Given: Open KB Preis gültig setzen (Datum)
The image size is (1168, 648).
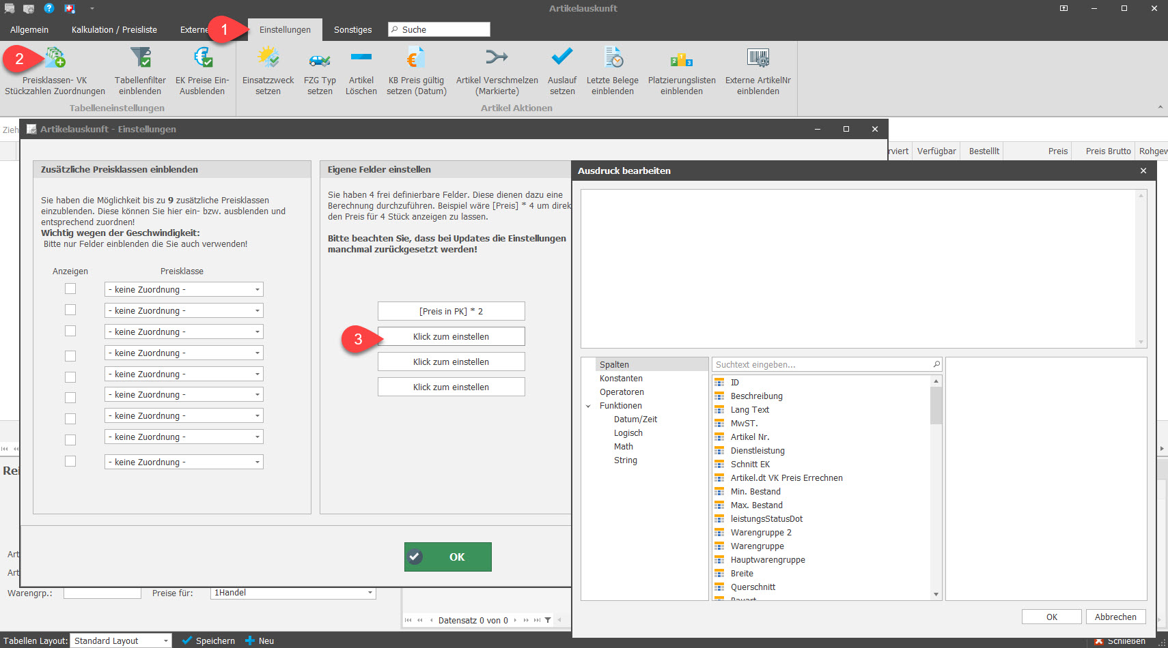Looking at the screenshot, I should [x=416, y=71].
